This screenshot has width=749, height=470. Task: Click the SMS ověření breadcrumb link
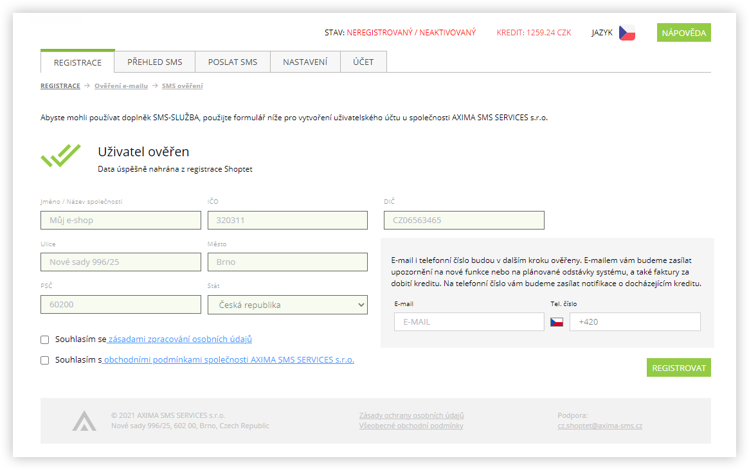click(x=182, y=86)
